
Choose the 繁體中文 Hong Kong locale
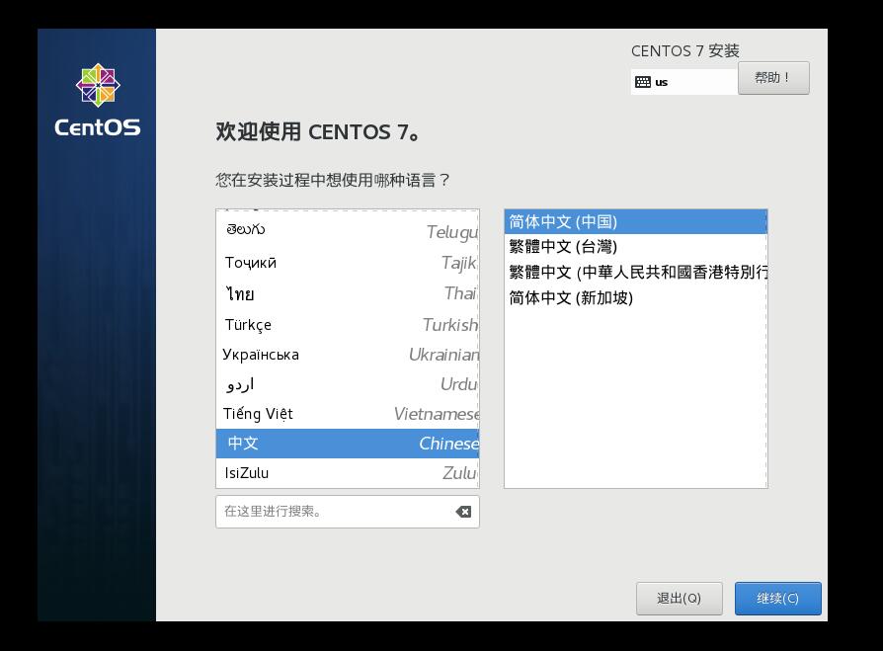pyautogui.click(x=636, y=272)
